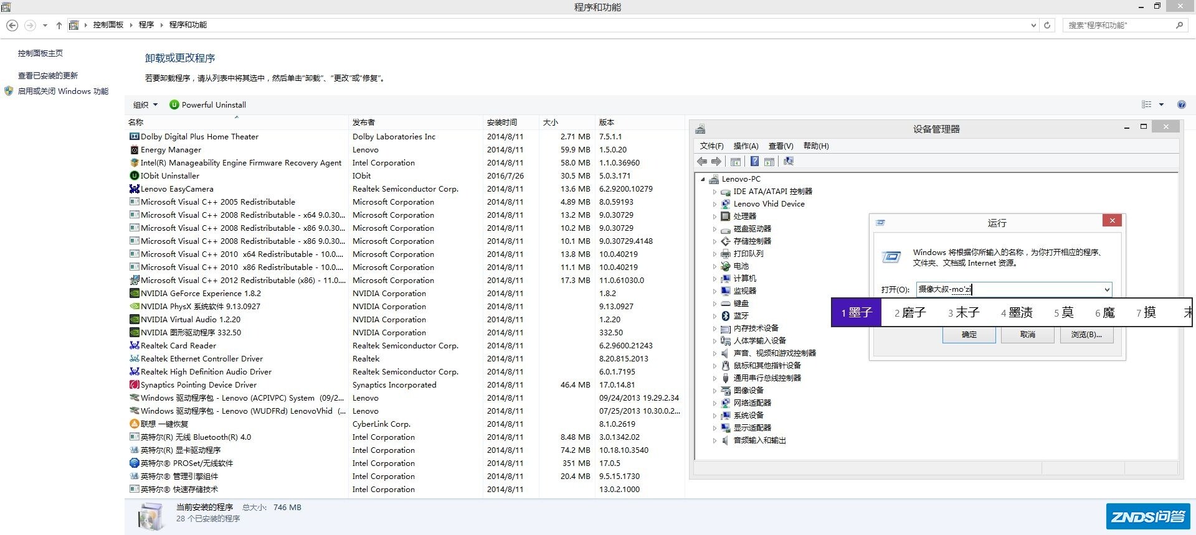Screen dimensions: 1196x535
Task: Click Powerful Uninstall green icon button
Action: click(x=174, y=105)
